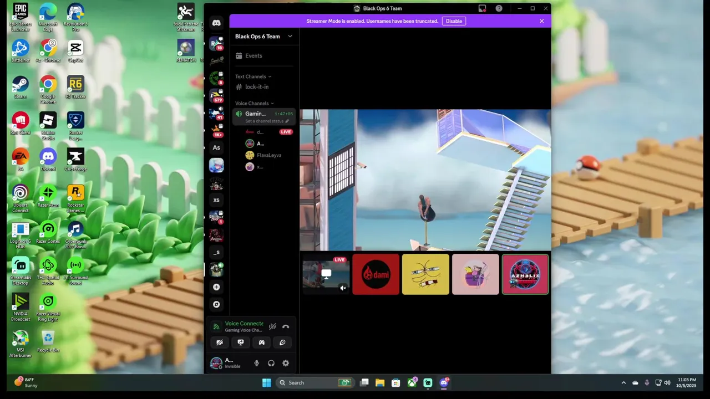The width and height of the screenshot is (710, 399).
Task: Click the Add a Server plus icon
Action: (x=216, y=287)
